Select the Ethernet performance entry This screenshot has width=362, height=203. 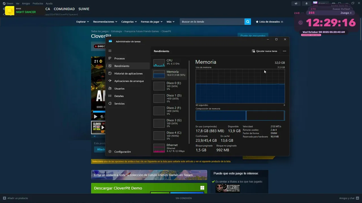pyautogui.click(x=169, y=148)
